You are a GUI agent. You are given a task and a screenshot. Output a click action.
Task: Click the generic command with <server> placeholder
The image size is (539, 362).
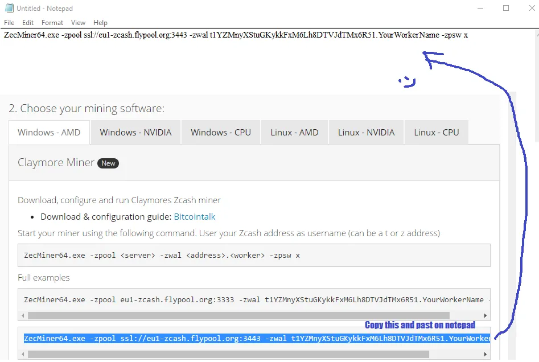pos(254,256)
